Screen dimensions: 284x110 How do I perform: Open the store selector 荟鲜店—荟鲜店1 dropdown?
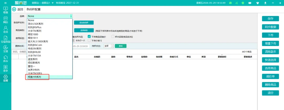(42, 3)
